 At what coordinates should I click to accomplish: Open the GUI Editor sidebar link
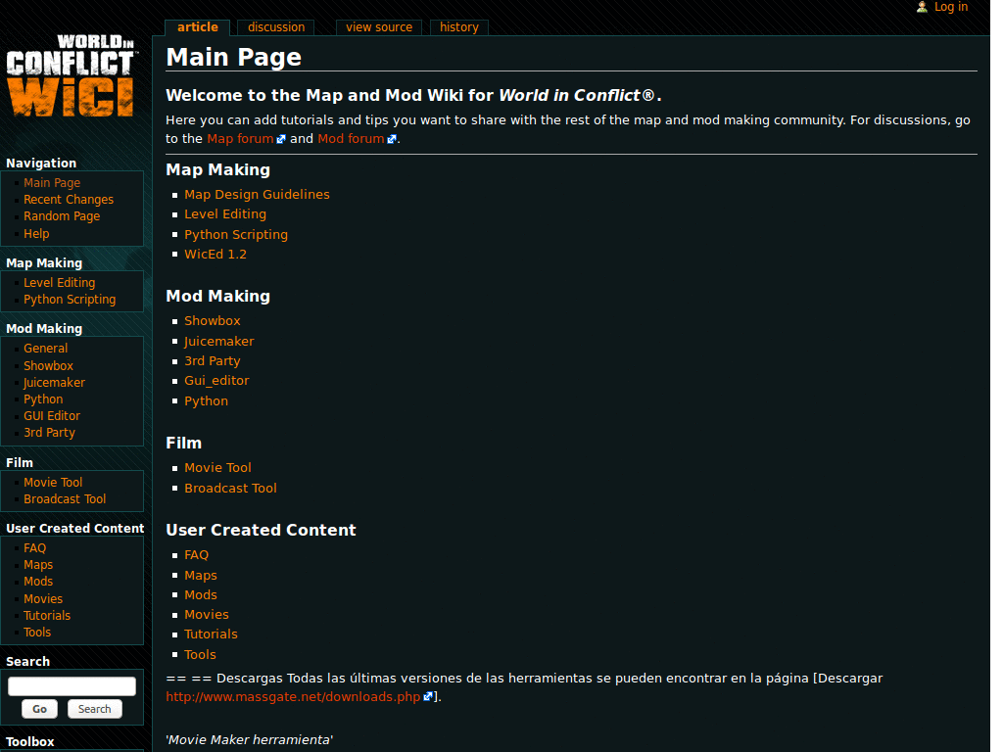tap(51, 415)
